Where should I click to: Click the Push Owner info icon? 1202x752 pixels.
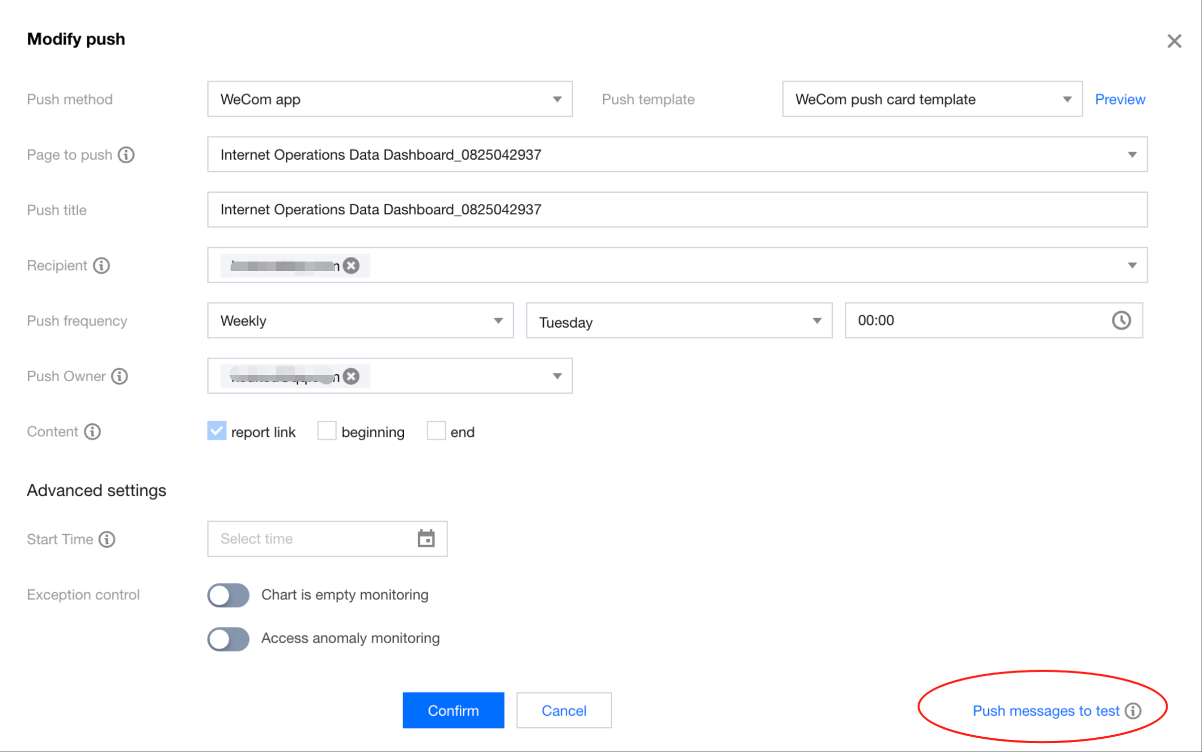tap(119, 377)
